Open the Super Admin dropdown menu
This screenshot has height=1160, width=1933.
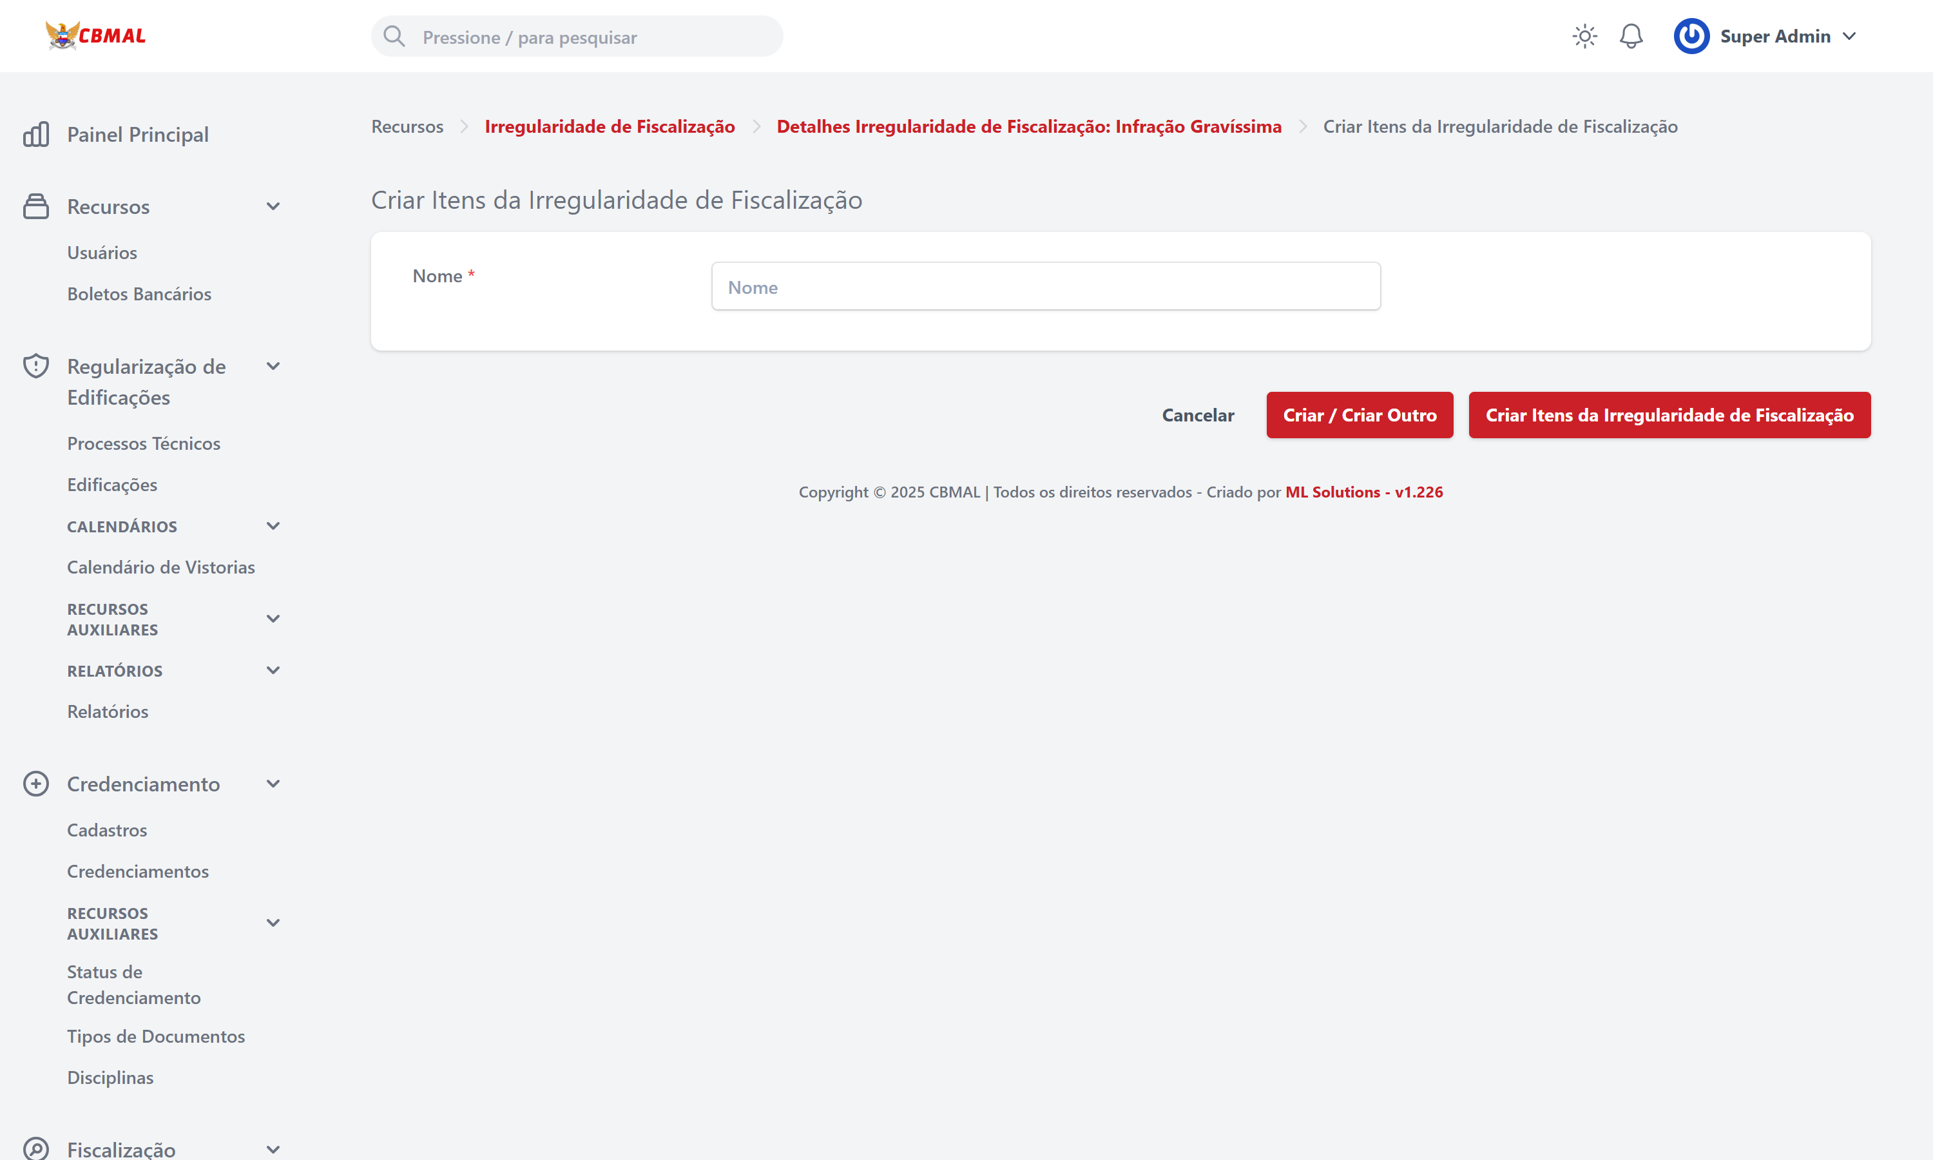(x=1849, y=36)
